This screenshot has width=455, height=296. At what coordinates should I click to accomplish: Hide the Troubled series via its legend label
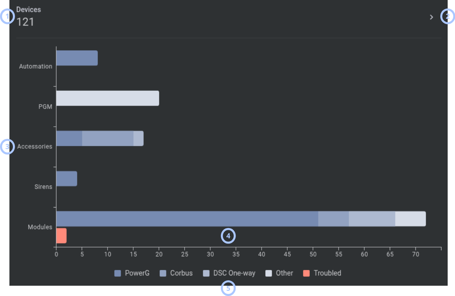pyautogui.click(x=328, y=273)
